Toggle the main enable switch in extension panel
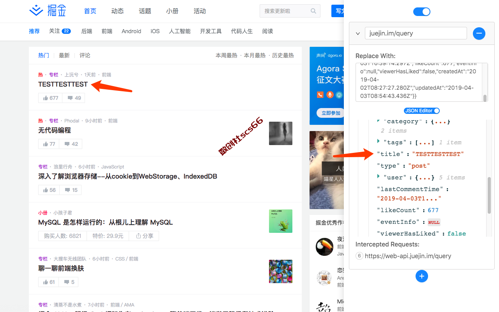Viewport: 499px width, 312px height. click(421, 12)
